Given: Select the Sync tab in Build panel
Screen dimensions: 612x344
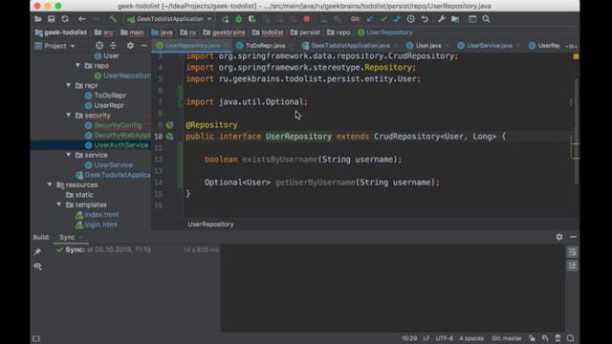Looking at the screenshot, I should point(67,237).
